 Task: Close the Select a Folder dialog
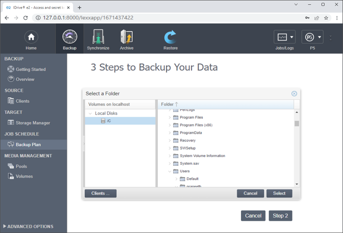(x=294, y=94)
